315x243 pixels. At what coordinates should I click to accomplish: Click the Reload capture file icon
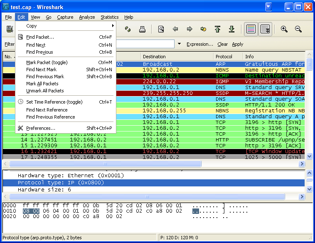pos(128,29)
